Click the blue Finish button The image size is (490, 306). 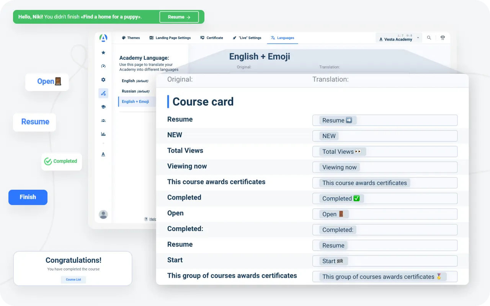click(x=28, y=197)
